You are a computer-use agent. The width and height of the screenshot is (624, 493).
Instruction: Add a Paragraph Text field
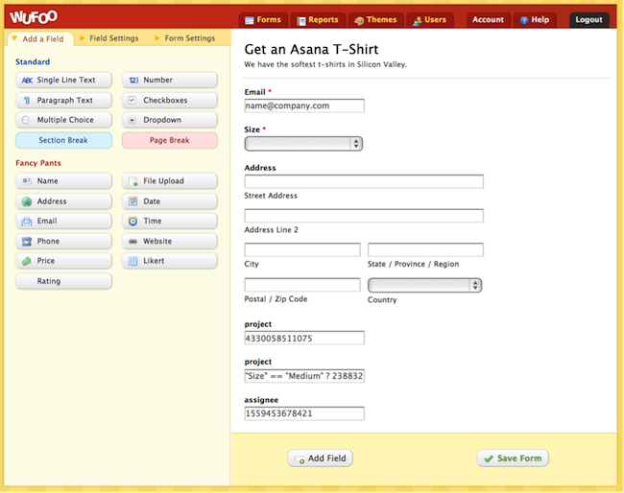[x=63, y=100]
